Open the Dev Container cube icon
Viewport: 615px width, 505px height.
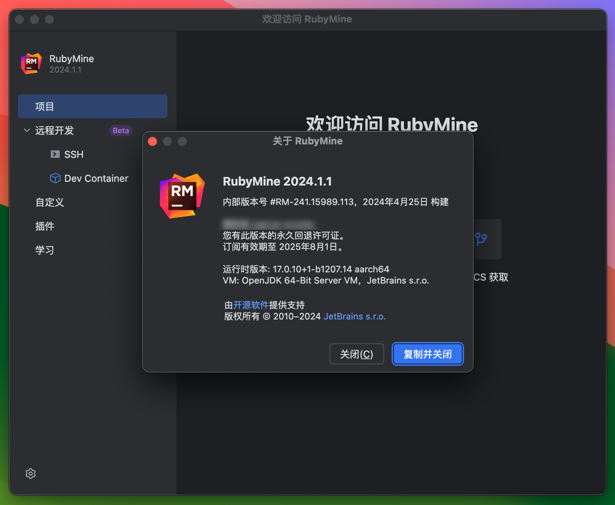tap(55, 178)
